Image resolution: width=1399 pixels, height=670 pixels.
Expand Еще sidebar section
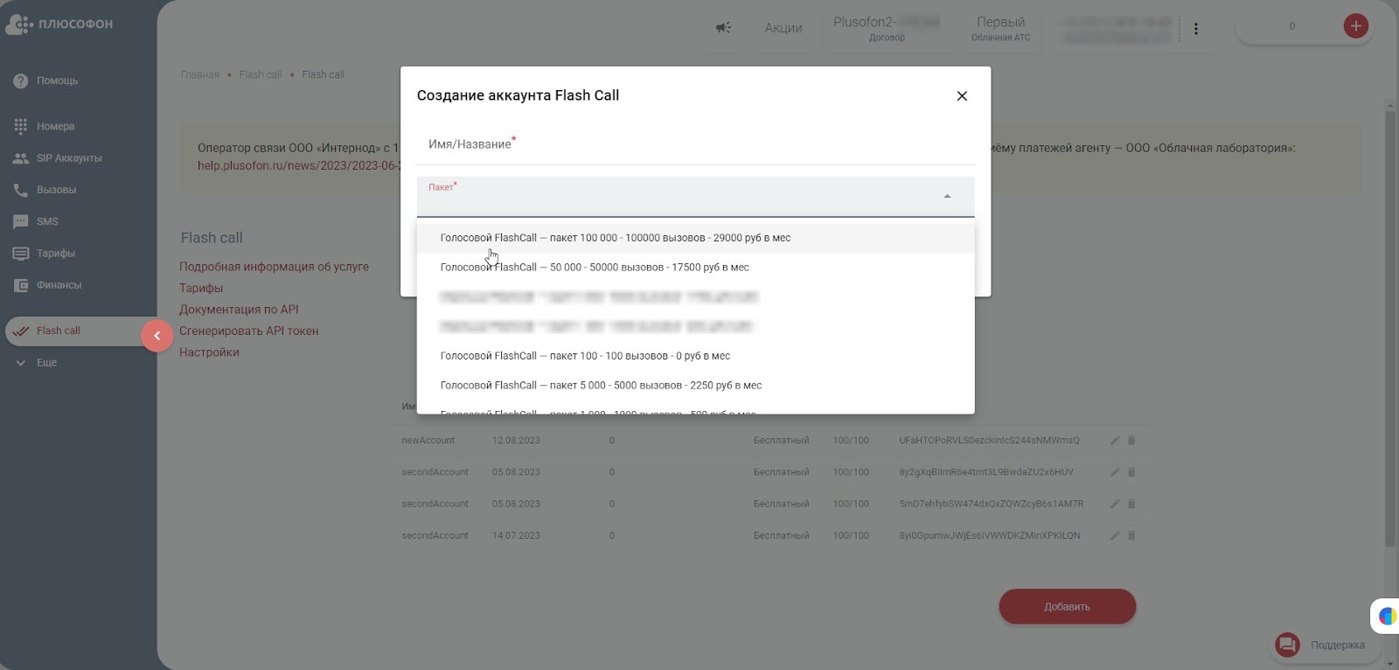click(x=46, y=362)
